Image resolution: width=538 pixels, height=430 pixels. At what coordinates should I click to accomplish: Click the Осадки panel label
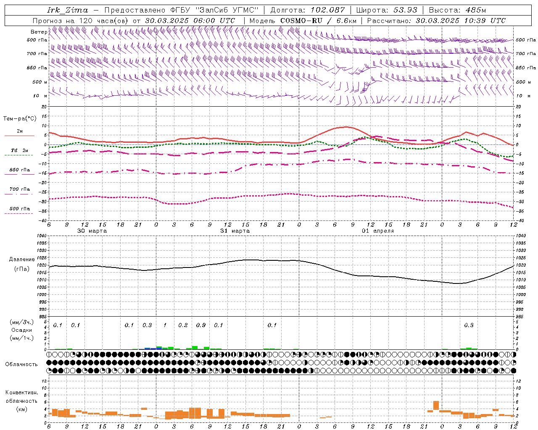(x=22, y=330)
